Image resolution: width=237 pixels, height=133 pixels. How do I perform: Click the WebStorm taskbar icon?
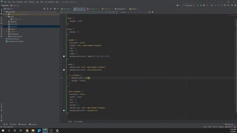(45, 130)
